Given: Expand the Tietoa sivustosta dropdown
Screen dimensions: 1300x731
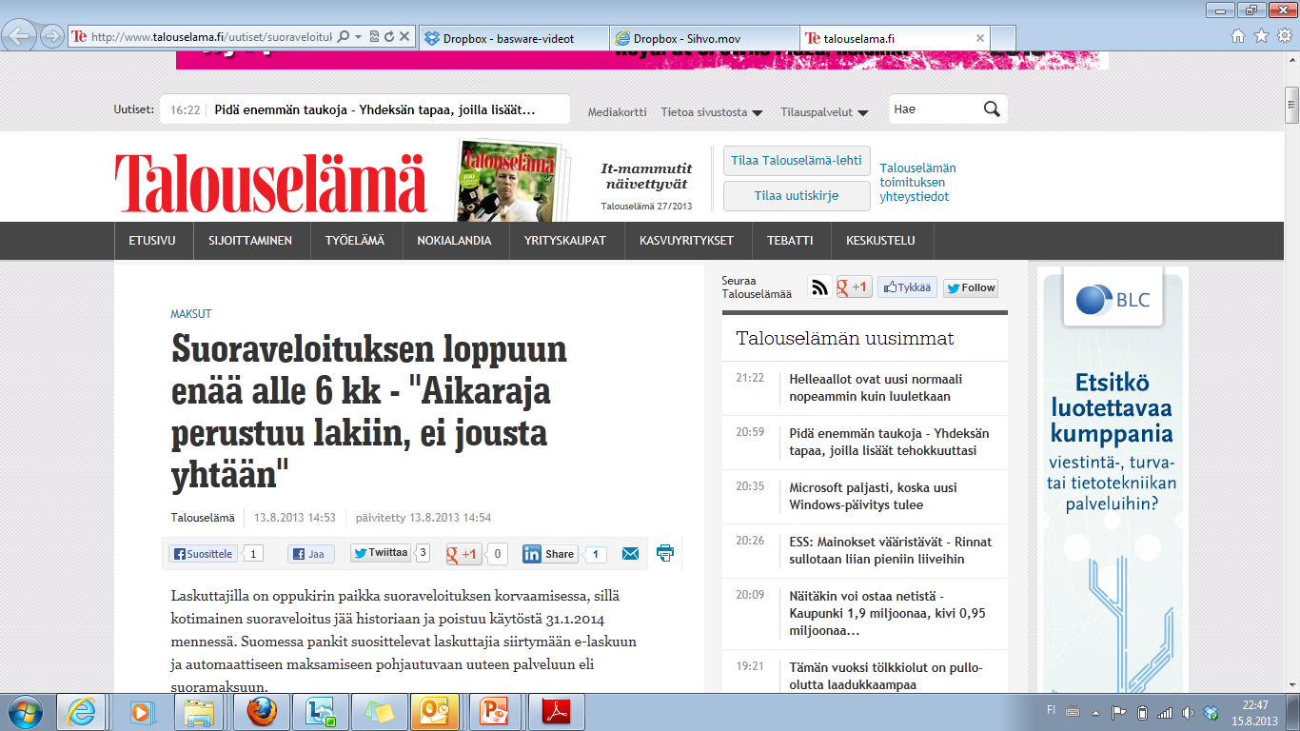Looking at the screenshot, I should [x=712, y=111].
